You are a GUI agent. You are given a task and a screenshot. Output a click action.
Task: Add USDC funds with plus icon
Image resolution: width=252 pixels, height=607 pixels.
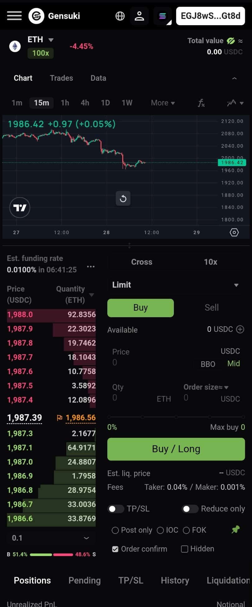pyautogui.click(x=240, y=329)
